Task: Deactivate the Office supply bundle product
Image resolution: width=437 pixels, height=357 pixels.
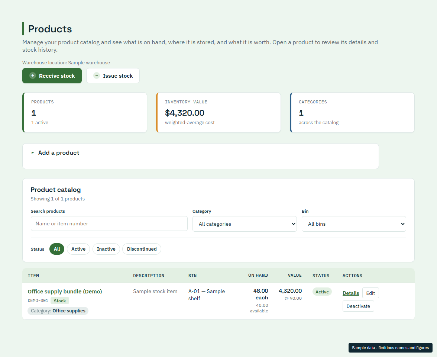Action: (358, 306)
